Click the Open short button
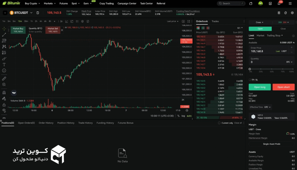Screen dimensions: 297x170 tap(283, 87)
